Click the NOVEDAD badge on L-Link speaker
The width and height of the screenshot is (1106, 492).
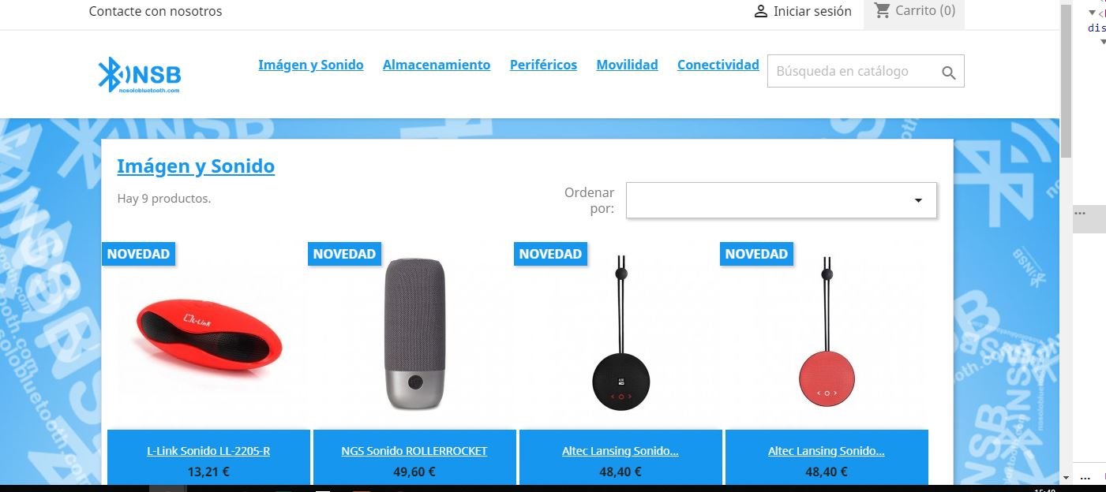click(138, 254)
